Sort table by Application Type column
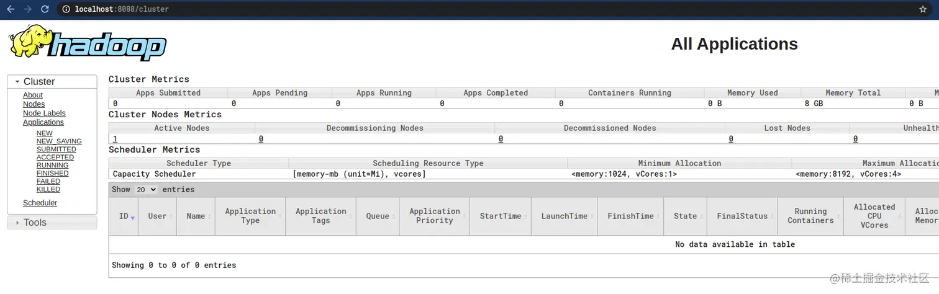This screenshot has width=939, height=294. tap(250, 216)
